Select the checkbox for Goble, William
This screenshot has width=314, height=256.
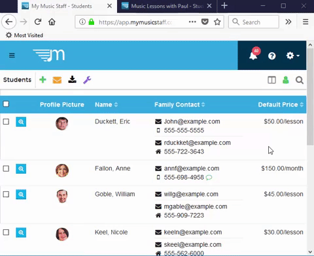6,194
